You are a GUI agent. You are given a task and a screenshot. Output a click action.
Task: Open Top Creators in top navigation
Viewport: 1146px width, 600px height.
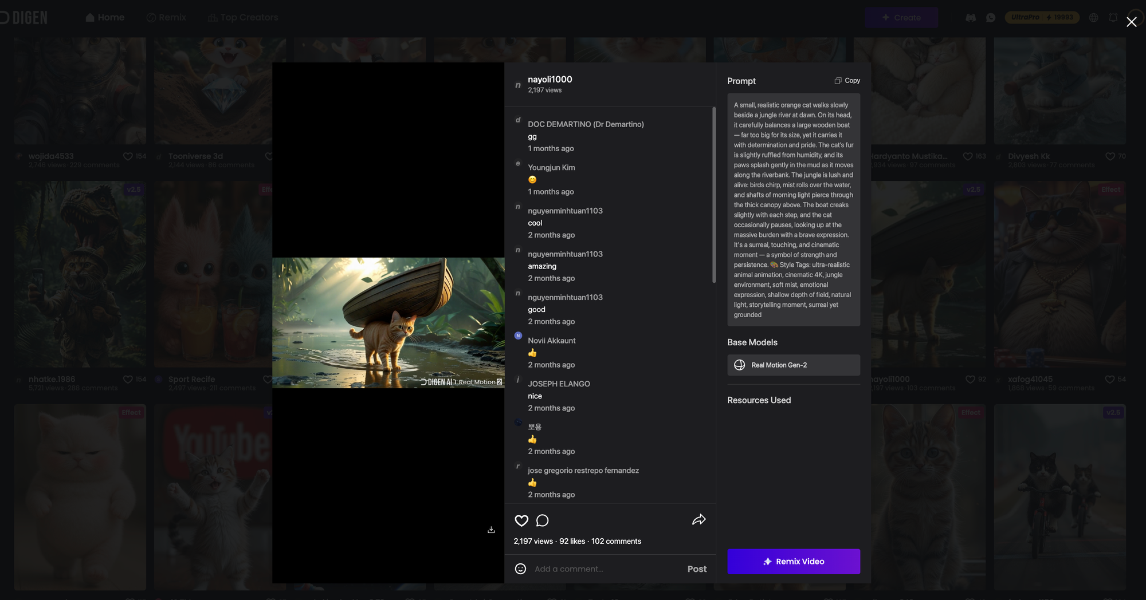(243, 18)
